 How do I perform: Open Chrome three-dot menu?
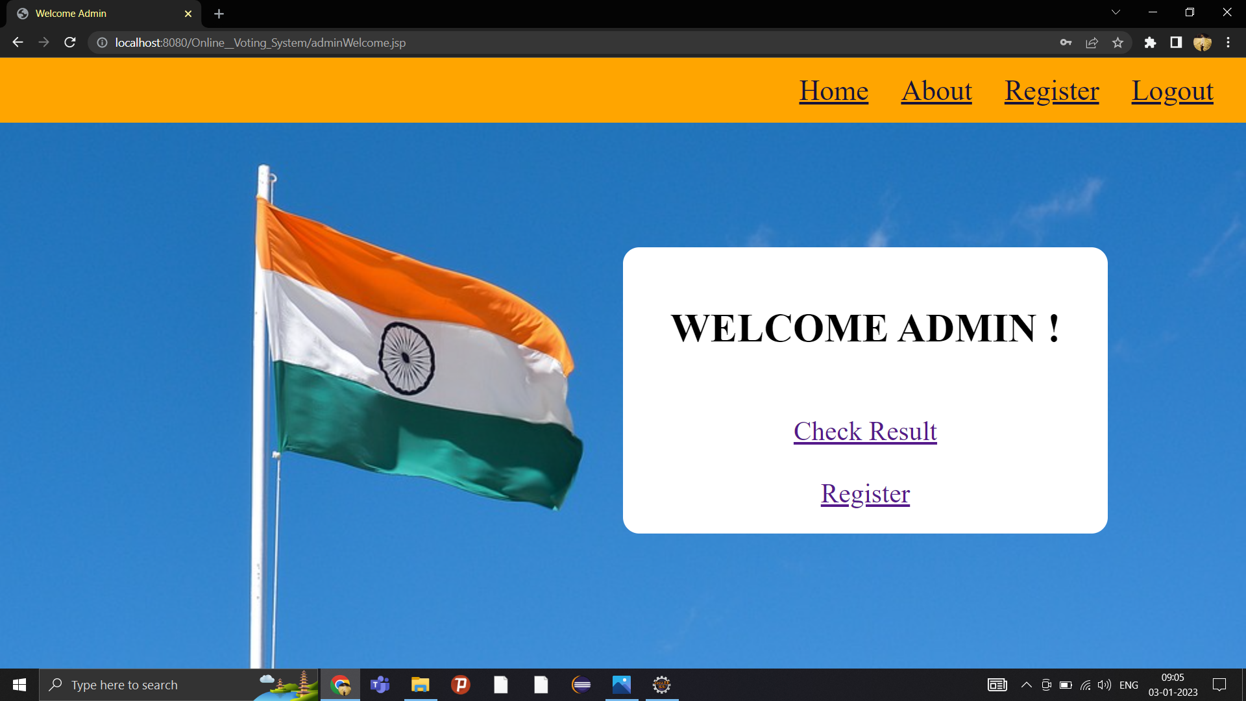pos(1228,42)
